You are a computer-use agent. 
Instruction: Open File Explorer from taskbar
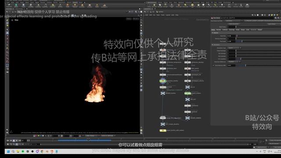(x=18, y=151)
